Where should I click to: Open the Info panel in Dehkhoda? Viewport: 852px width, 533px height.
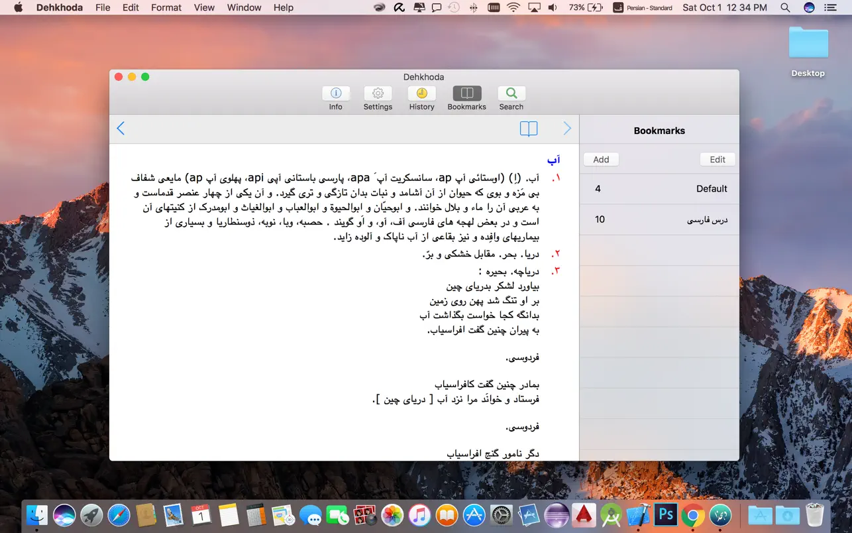click(335, 97)
